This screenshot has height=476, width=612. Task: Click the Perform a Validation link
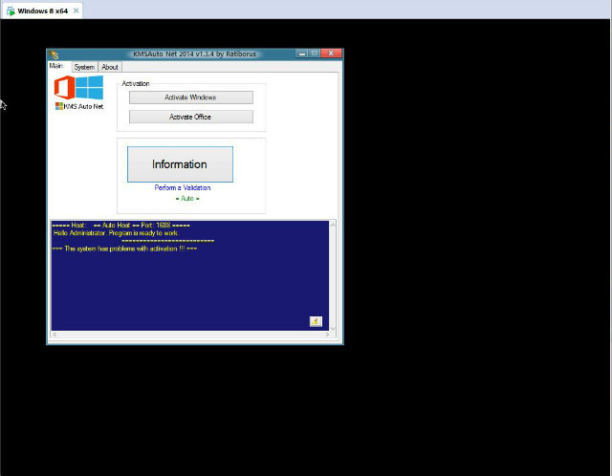point(183,187)
